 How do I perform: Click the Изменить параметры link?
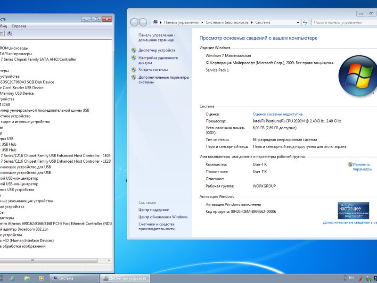(362, 167)
